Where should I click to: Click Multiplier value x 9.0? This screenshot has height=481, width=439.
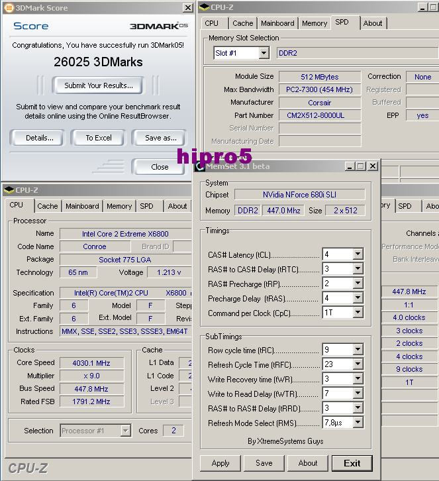[x=91, y=376]
